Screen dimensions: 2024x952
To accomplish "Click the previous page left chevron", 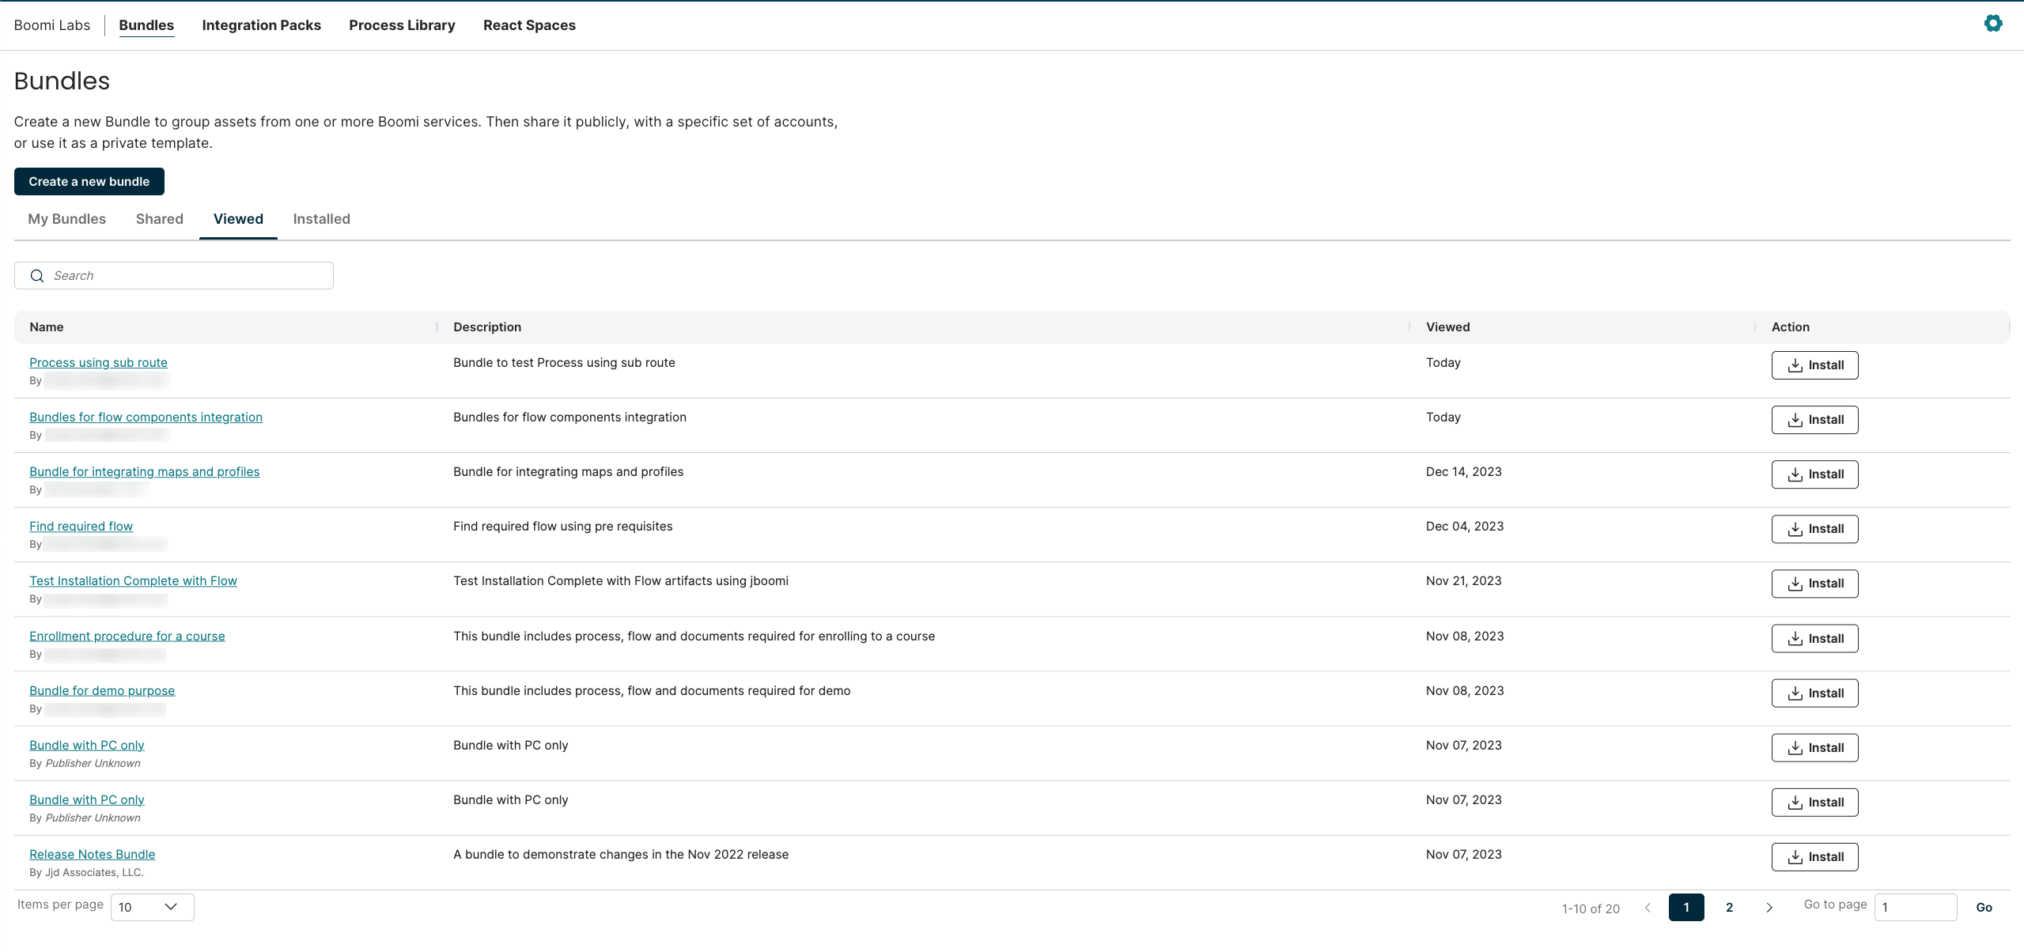I will 1648,908.
